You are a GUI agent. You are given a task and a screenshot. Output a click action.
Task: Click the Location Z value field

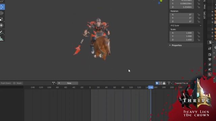[182, 7]
